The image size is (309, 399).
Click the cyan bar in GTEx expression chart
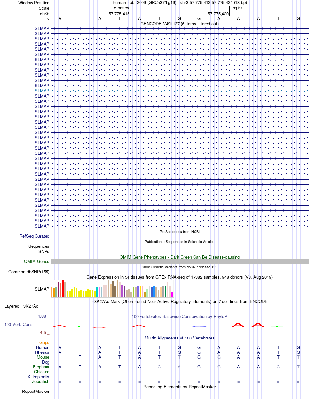(97, 292)
